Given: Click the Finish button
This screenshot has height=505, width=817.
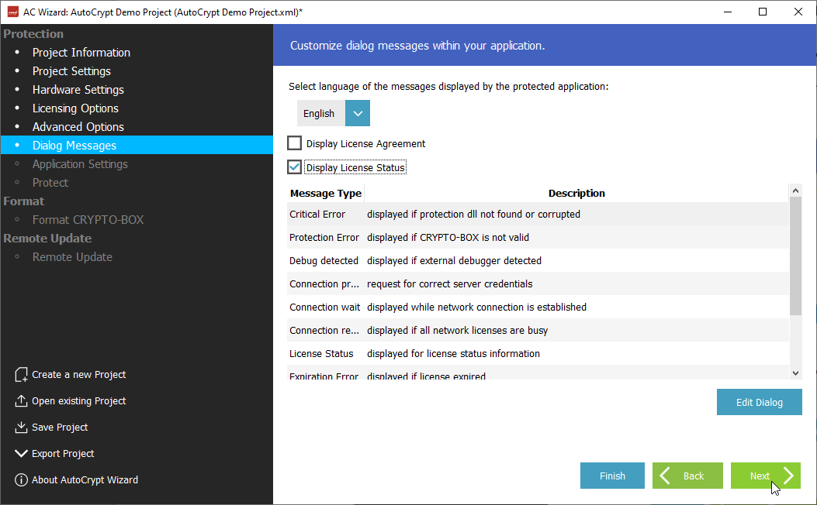Looking at the screenshot, I should coord(612,476).
